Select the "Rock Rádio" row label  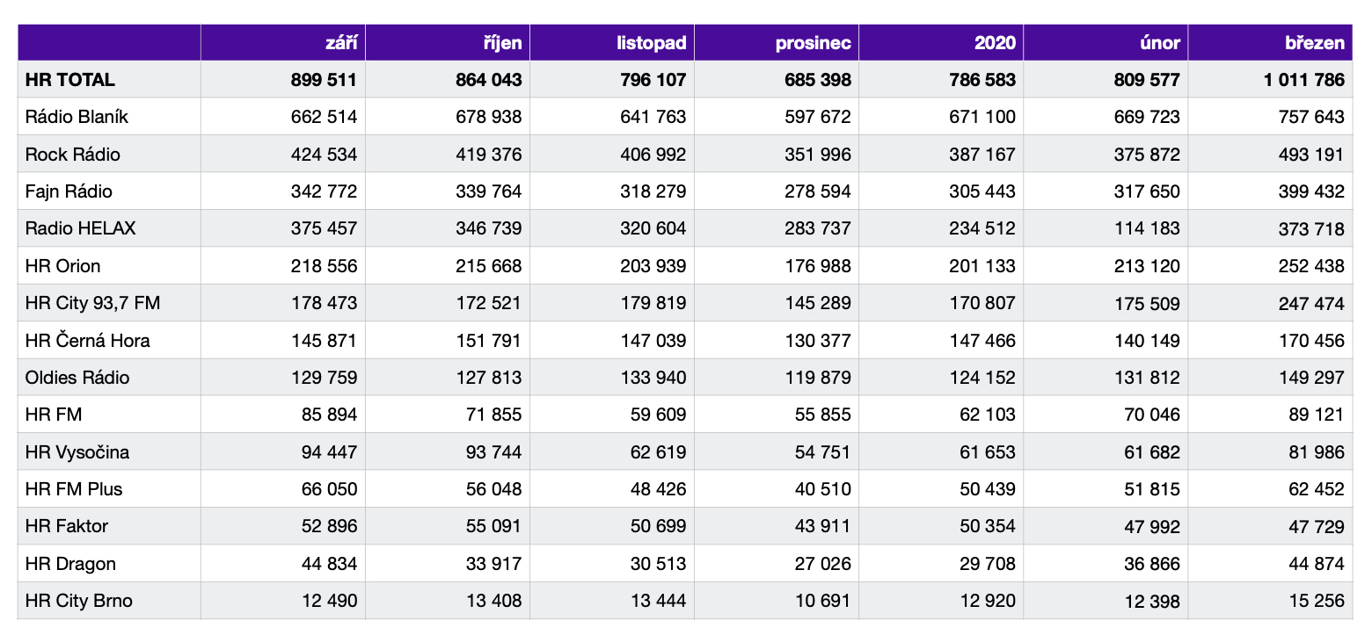73,155
